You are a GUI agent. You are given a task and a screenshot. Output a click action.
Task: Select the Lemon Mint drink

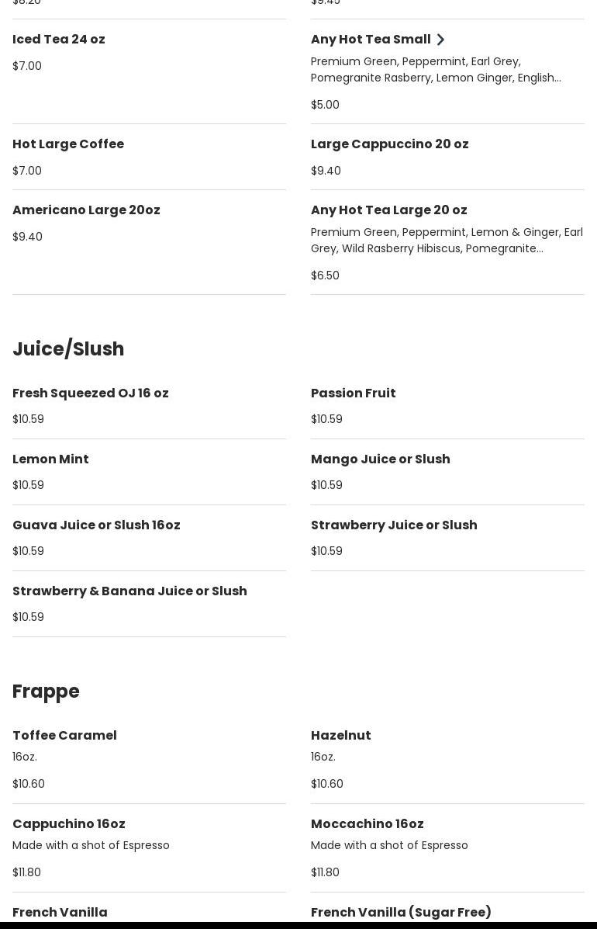tap(149, 472)
